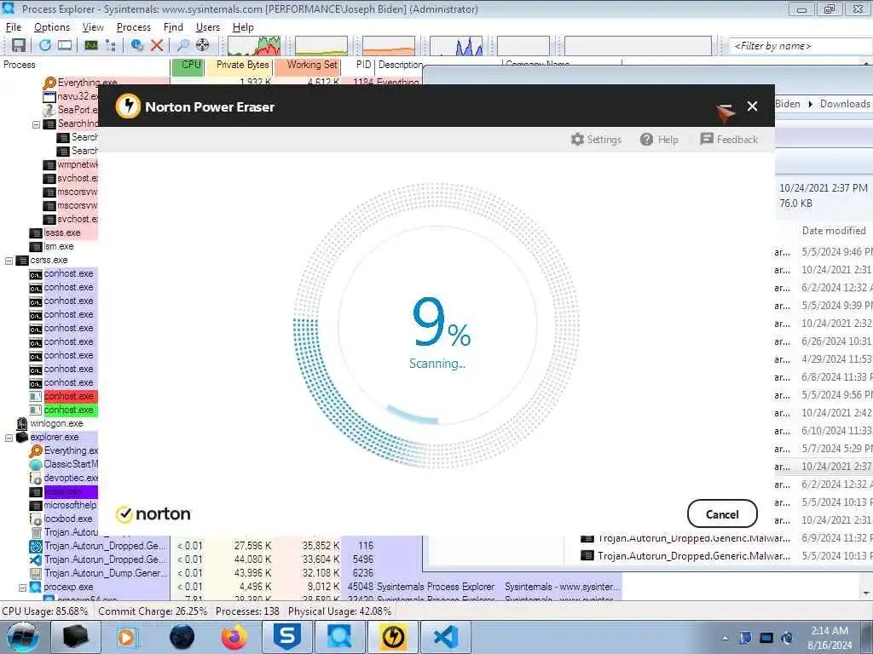Collapse the csrss.exe process tree node
Image resolution: width=873 pixels, height=654 pixels.
pyautogui.click(x=9, y=261)
